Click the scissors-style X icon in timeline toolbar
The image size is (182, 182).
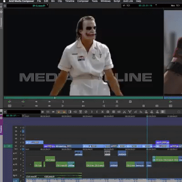click(x=124, y=112)
